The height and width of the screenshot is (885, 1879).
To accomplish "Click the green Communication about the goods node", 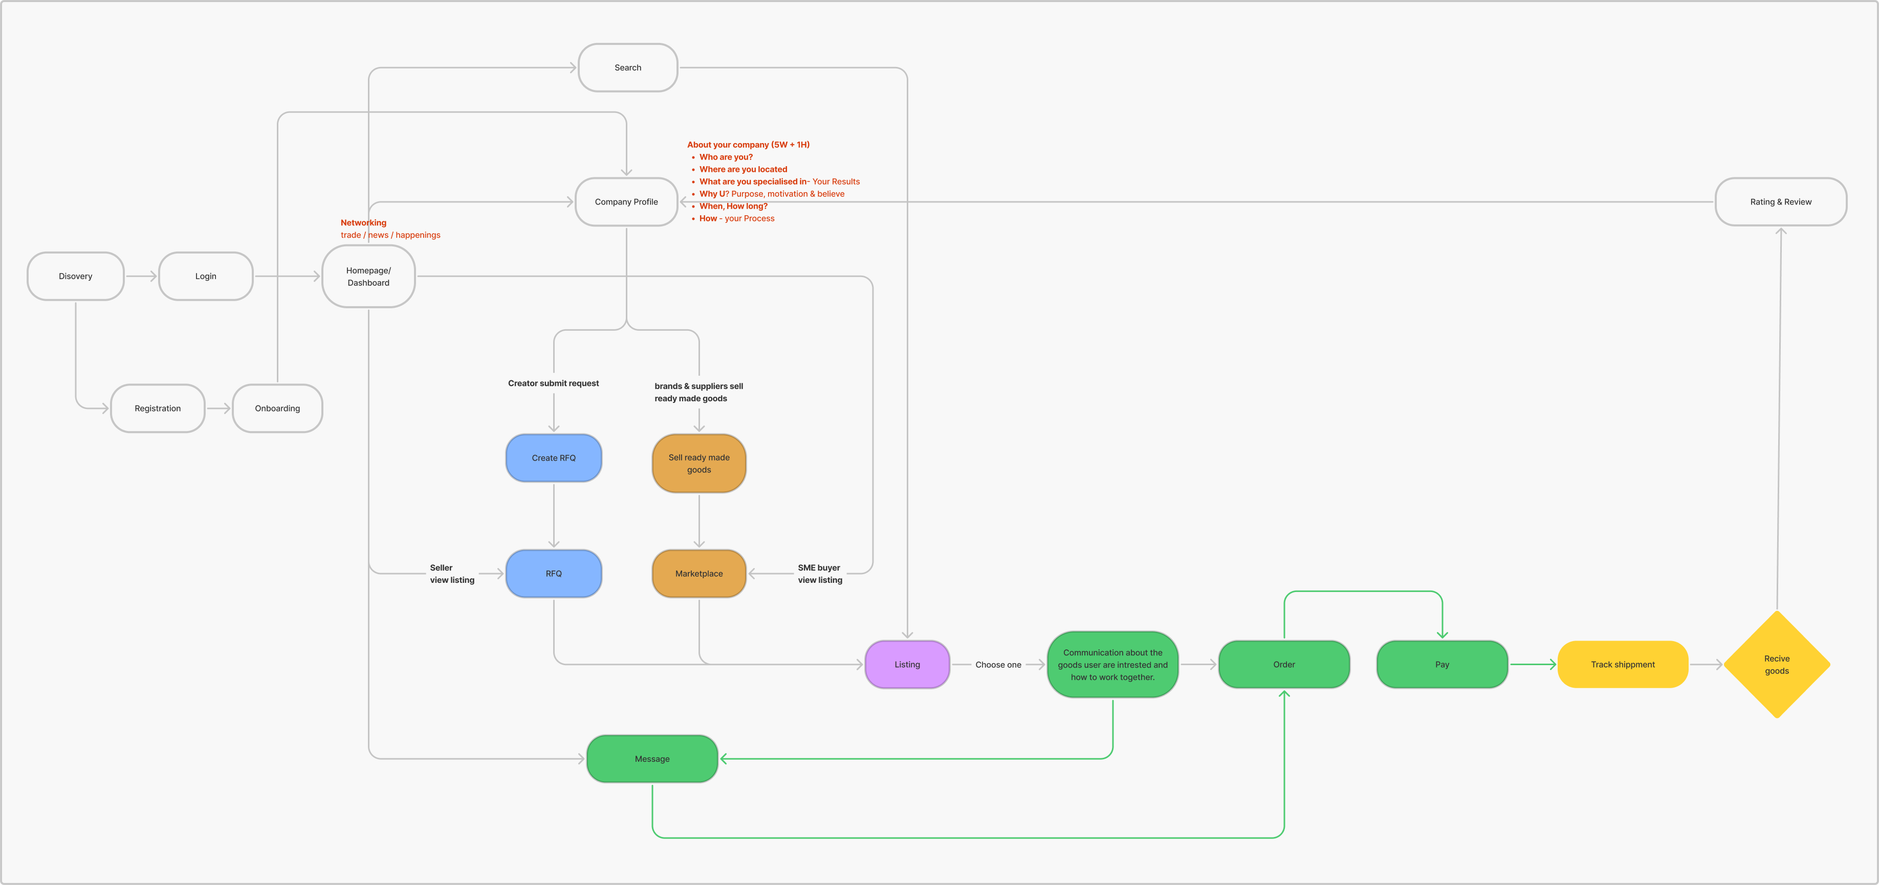I will [1112, 664].
